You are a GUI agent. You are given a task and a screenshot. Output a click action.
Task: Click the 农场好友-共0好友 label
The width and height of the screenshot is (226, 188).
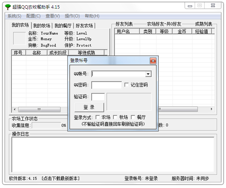click(x=164, y=24)
